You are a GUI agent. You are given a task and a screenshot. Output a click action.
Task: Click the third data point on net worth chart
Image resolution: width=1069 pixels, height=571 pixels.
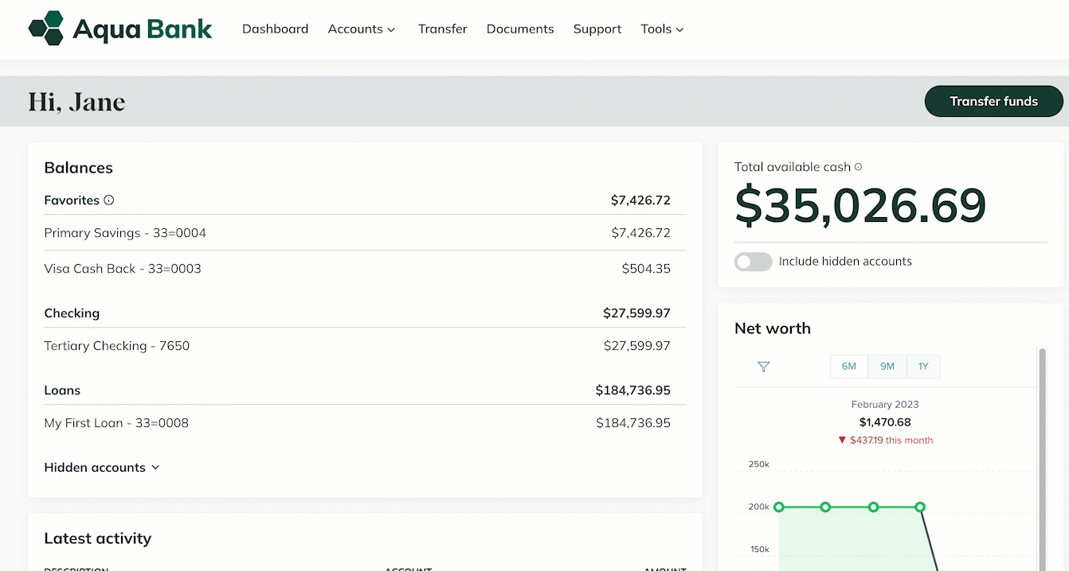[x=873, y=507]
